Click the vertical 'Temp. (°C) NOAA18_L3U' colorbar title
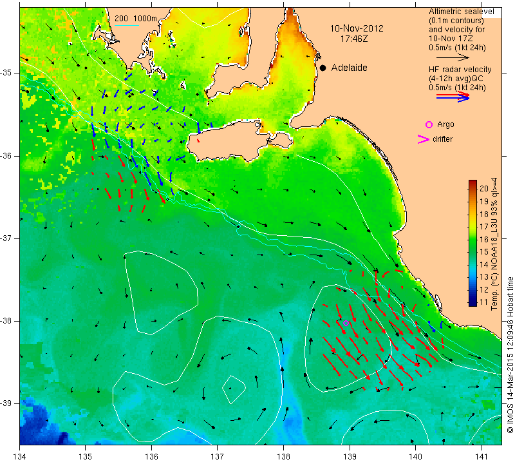 (x=494, y=244)
